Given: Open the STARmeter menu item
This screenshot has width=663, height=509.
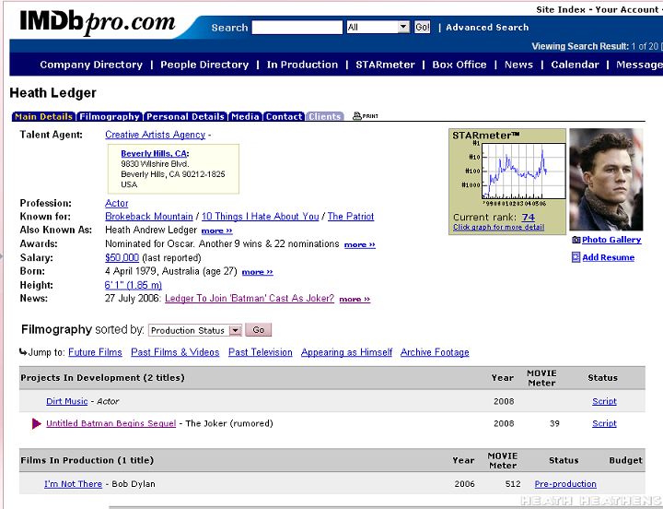Looking at the screenshot, I should (x=385, y=65).
